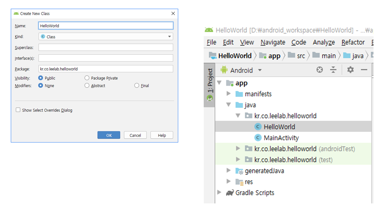Enable Show Select Overrides Dialog checkbox

click(x=18, y=110)
